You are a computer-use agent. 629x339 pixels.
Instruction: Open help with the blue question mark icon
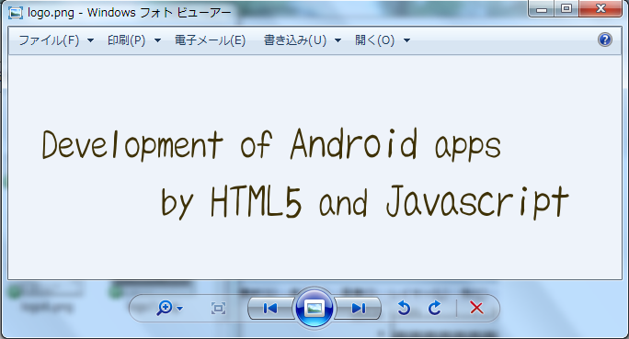tap(605, 40)
